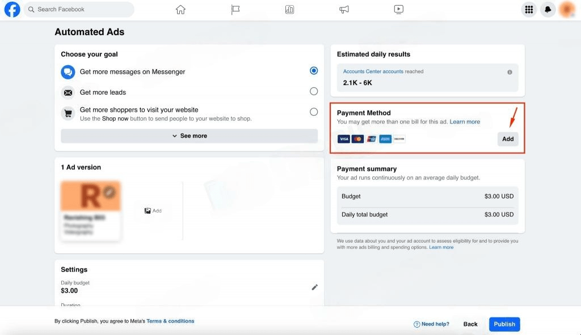The image size is (581, 335).
Task: Add another ad version
Action: (x=153, y=211)
